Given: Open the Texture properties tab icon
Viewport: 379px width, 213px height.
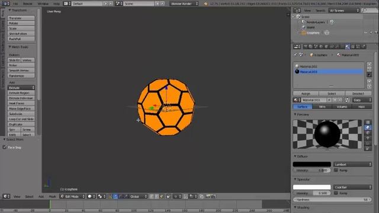Looking at the screenshot, I should (x=353, y=47).
